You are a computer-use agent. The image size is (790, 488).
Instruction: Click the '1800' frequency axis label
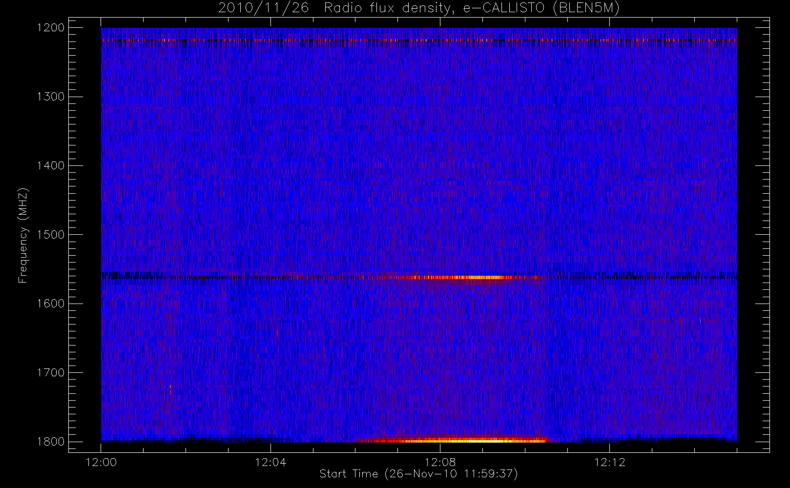pyautogui.click(x=51, y=442)
